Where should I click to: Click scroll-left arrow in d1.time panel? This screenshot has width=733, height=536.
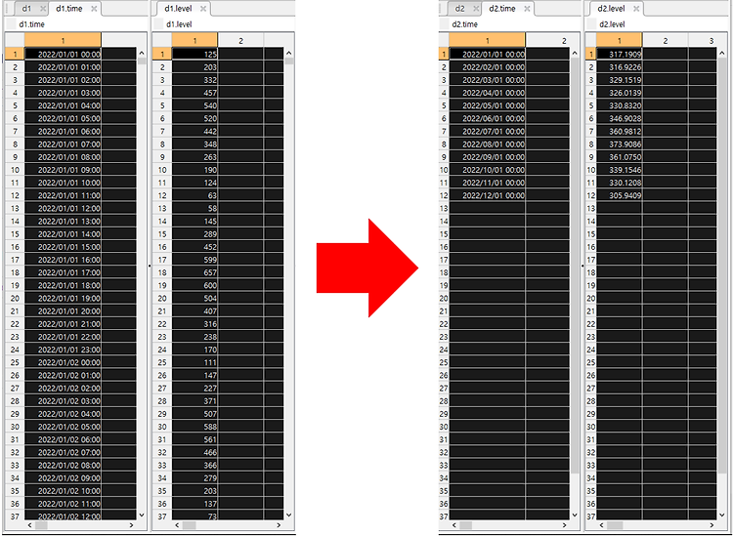(x=30, y=525)
